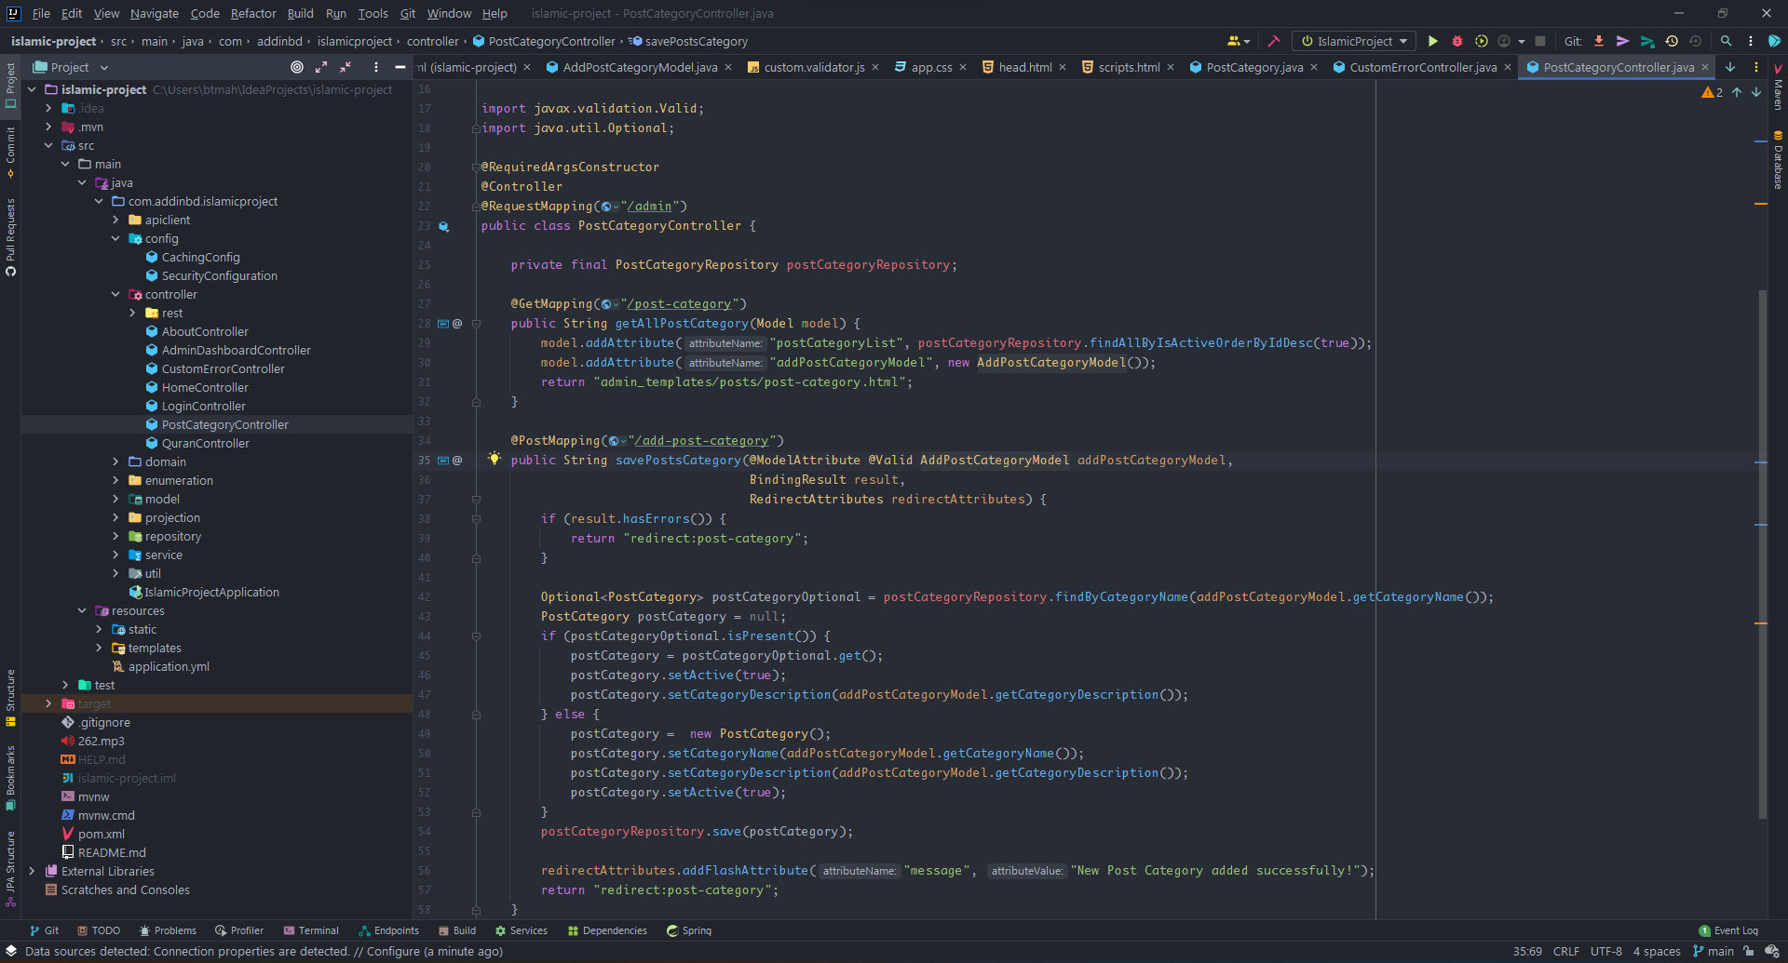
Task: Expand the apiclient package
Action: click(115, 220)
